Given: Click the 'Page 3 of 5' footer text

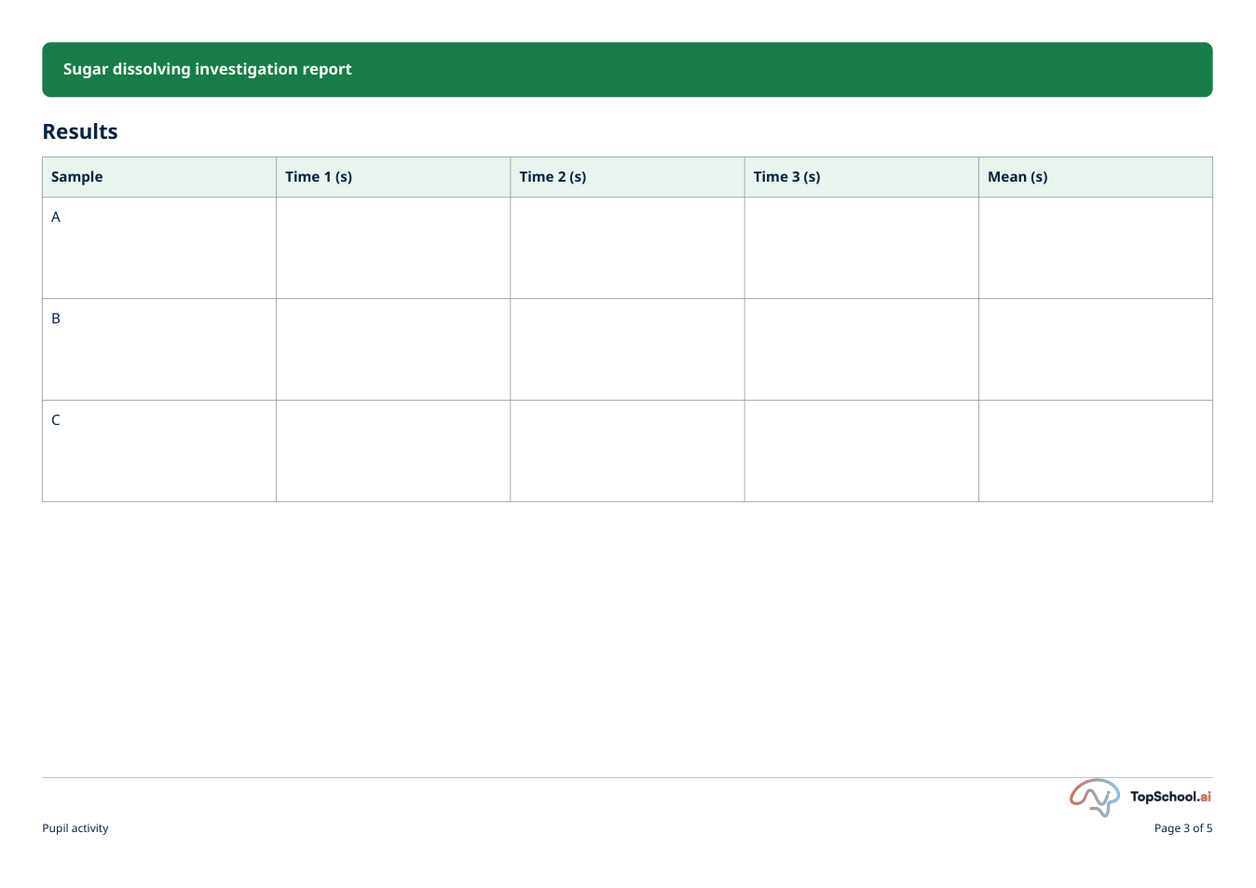Looking at the screenshot, I should 1183,828.
